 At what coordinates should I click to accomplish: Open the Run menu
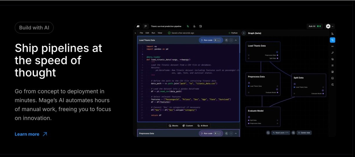pos(153,33)
